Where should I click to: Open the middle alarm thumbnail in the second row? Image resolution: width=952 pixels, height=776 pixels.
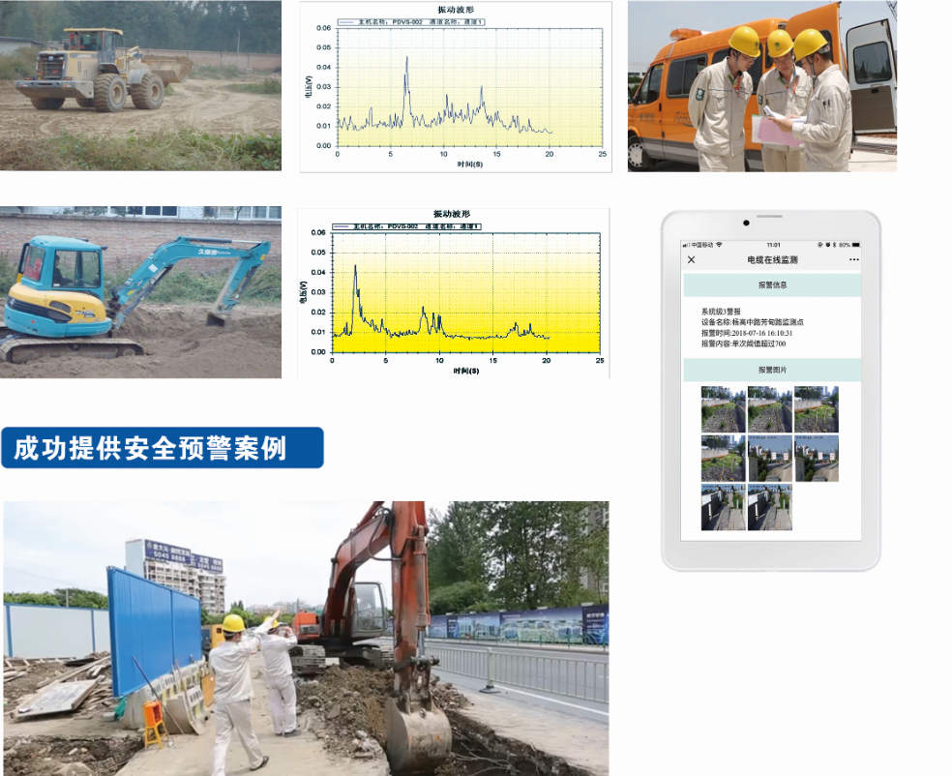pyautogui.click(x=769, y=459)
